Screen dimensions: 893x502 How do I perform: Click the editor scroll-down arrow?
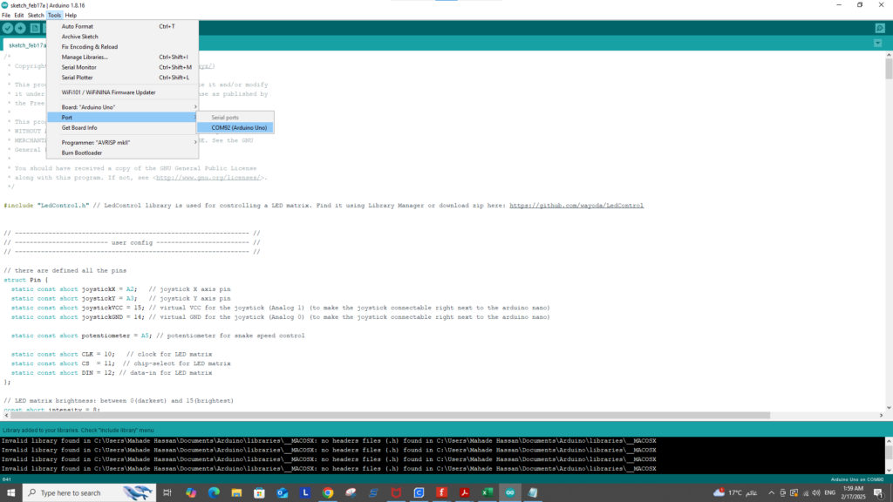889,408
